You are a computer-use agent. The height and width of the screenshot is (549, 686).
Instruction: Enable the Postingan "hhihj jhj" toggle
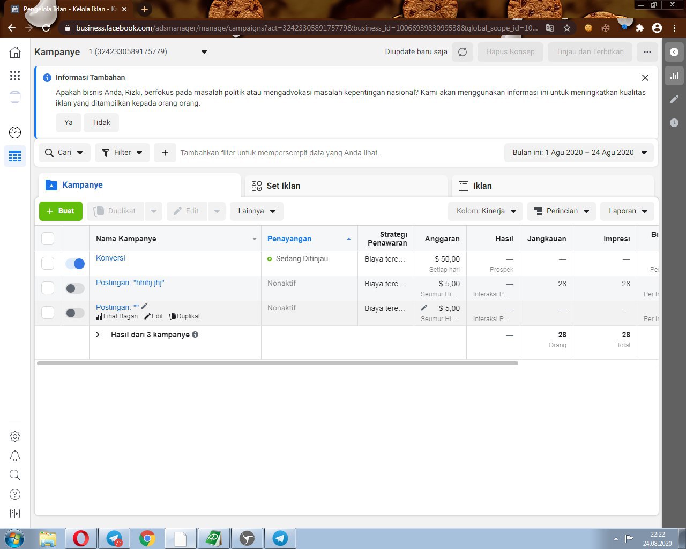pos(75,288)
